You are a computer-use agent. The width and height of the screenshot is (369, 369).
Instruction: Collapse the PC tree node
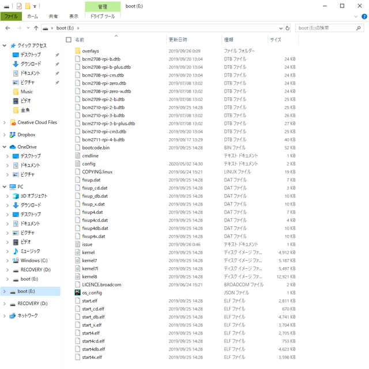(5, 187)
